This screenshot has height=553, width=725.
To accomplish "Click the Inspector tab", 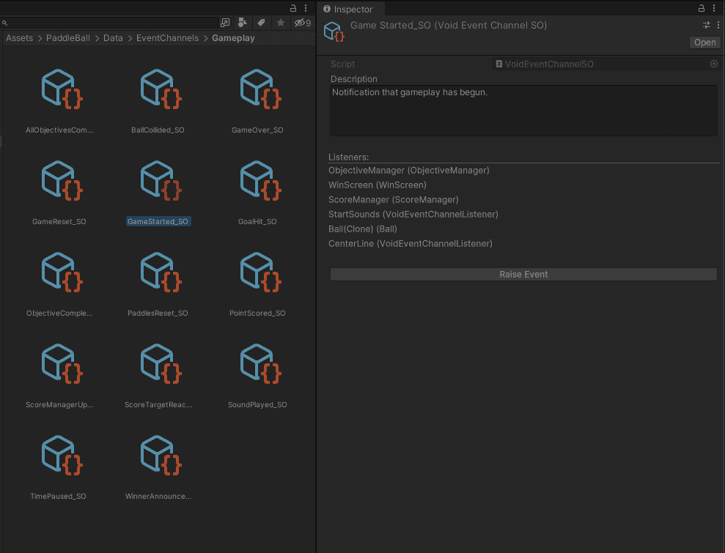I will click(x=350, y=9).
